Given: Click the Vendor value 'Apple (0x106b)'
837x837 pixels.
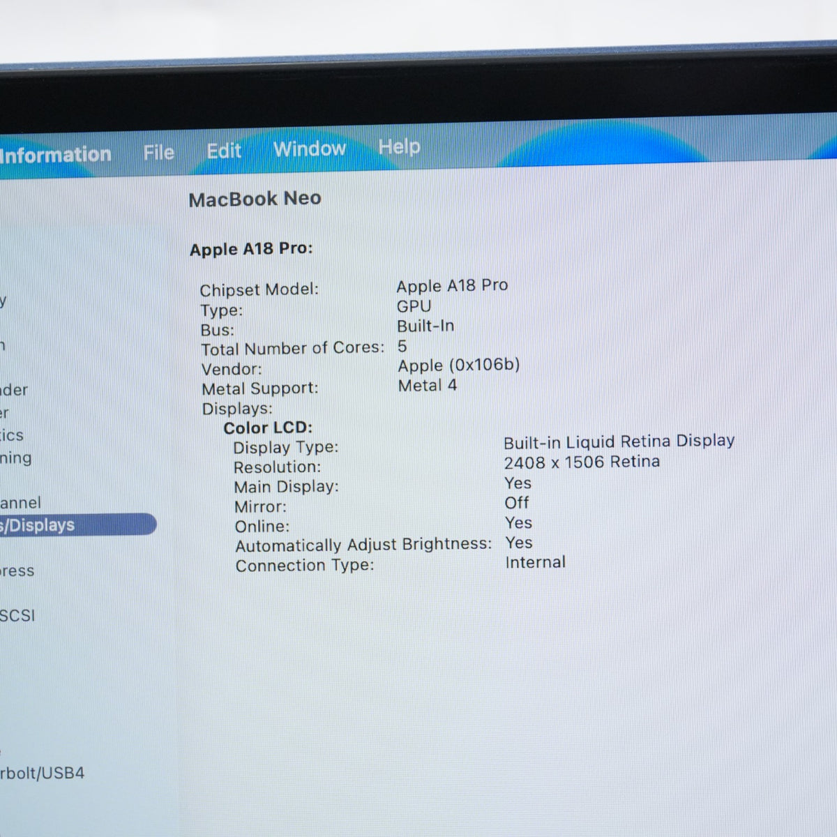Looking at the screenshot, I should pyautogui.click(x=459, y=365).
